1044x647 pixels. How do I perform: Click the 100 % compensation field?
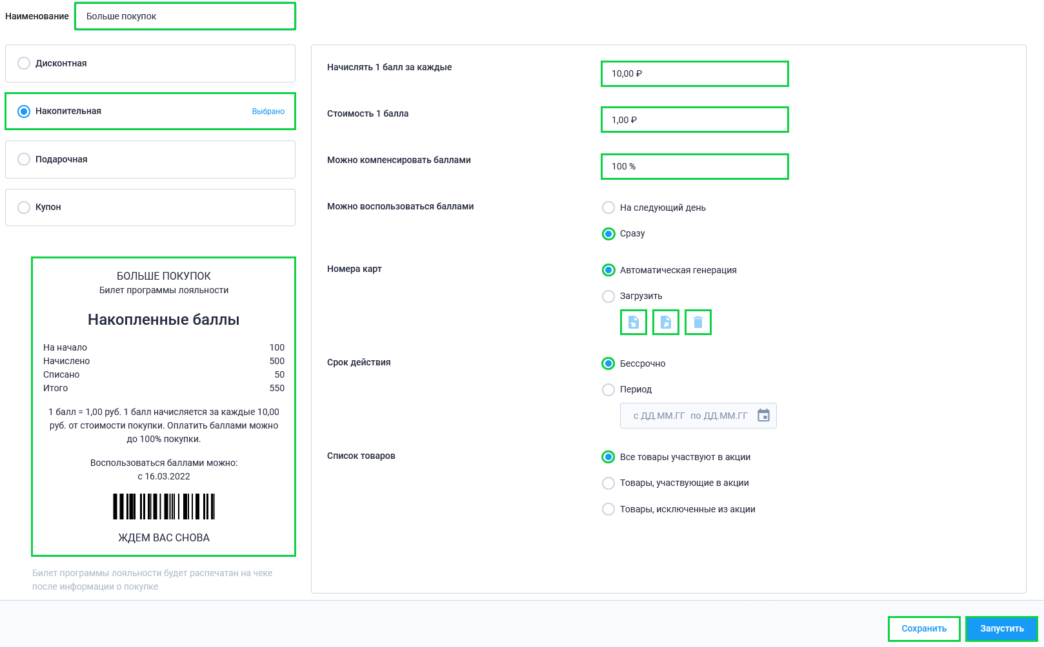695,166
